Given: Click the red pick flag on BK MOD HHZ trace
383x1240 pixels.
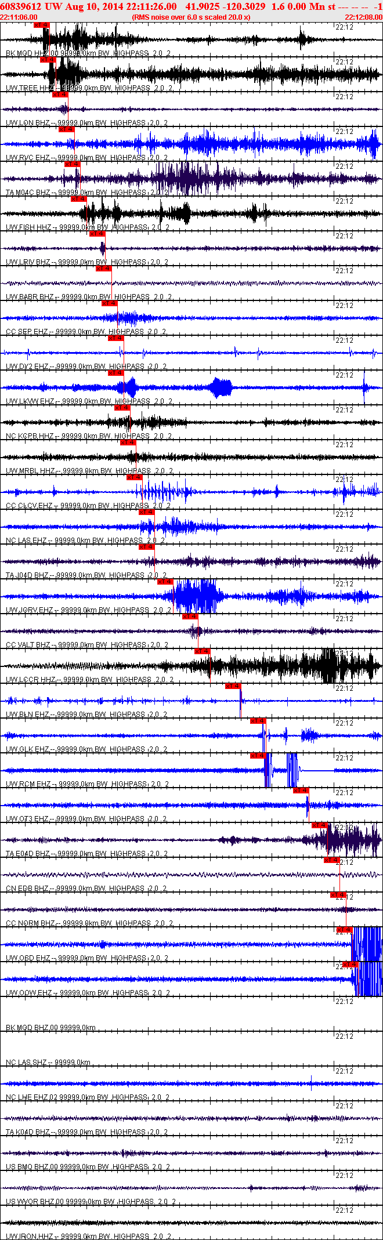Looking at the screenshot, I should (x=42, y=25).
